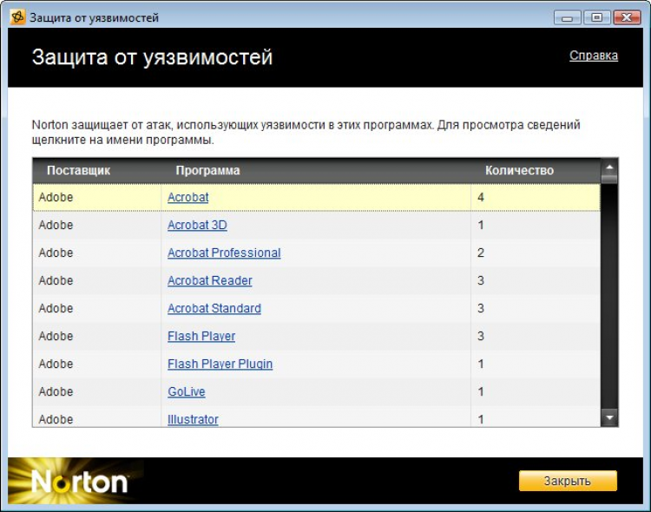Viewport: 651px width, 512px height.
Task: Minimize the Защита от уязвимостей window
Action: [567, 18]
